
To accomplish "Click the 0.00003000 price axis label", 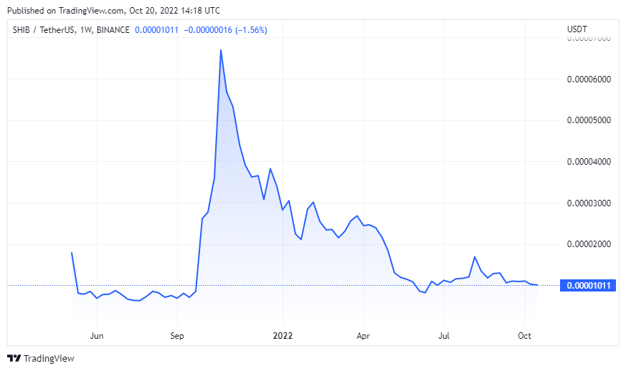I will tap(588, 203).
